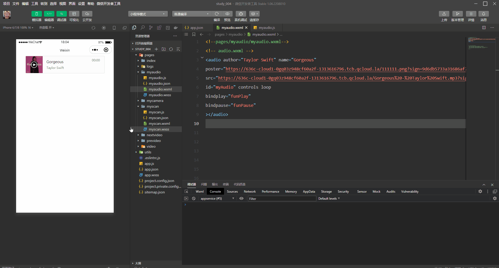This screenshot has width=499, height=268.
Task: Close the myaudio.wxml tab
Action: point(246,28)
